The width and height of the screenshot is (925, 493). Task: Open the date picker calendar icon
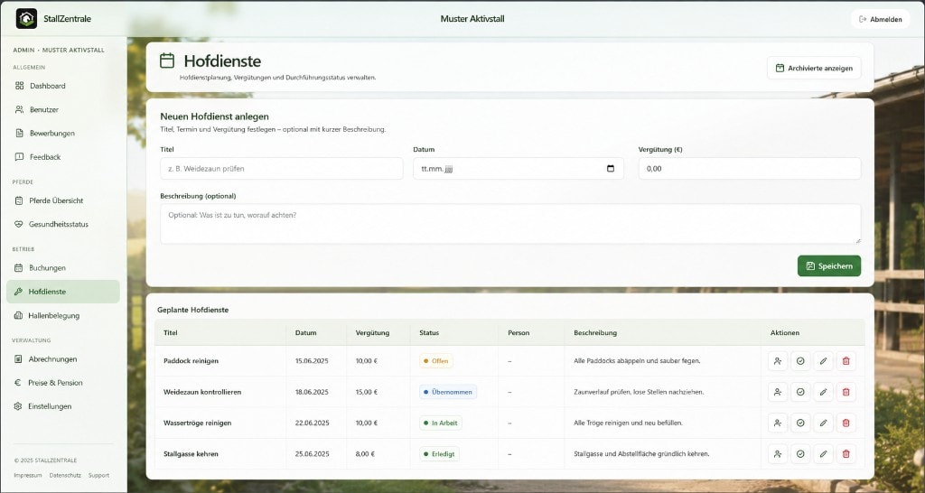611,169
